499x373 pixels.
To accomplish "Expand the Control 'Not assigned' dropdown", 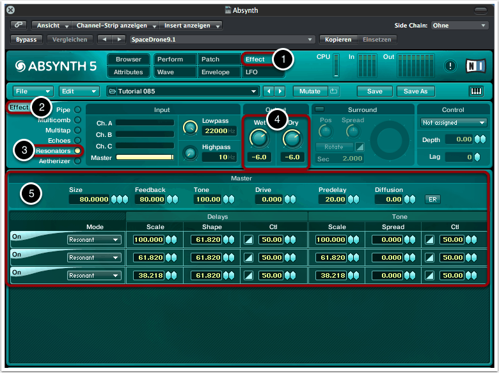I will (454, 122).
